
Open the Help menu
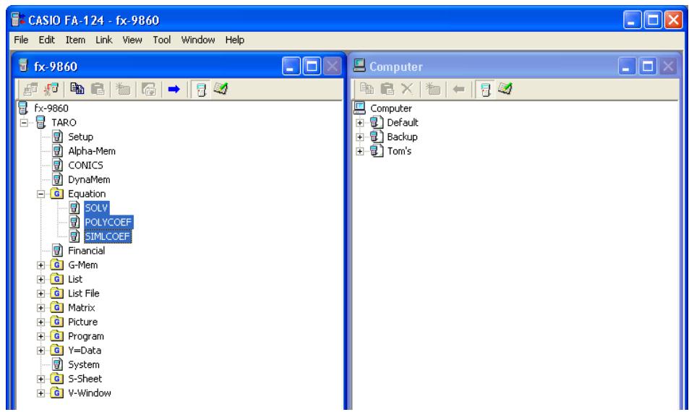(235, 40)
